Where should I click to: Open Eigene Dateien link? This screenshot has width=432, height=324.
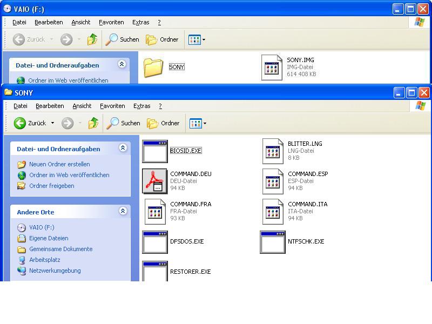(x=49, y=238)
